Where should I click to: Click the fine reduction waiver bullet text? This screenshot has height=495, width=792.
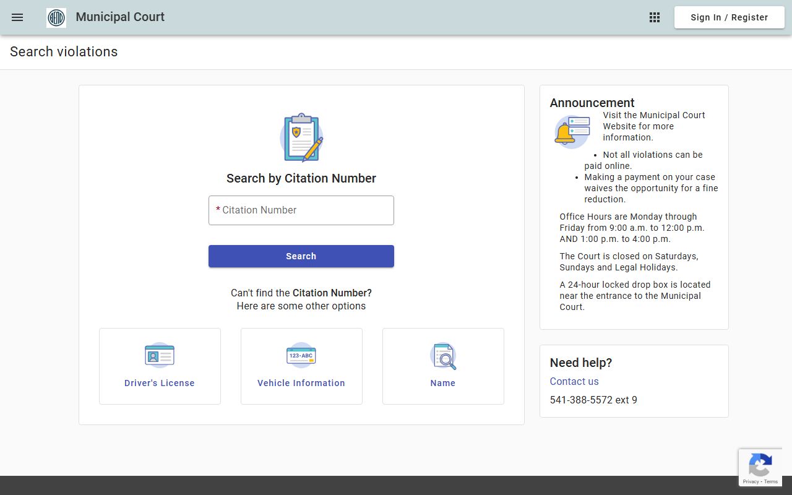(652, 188)
